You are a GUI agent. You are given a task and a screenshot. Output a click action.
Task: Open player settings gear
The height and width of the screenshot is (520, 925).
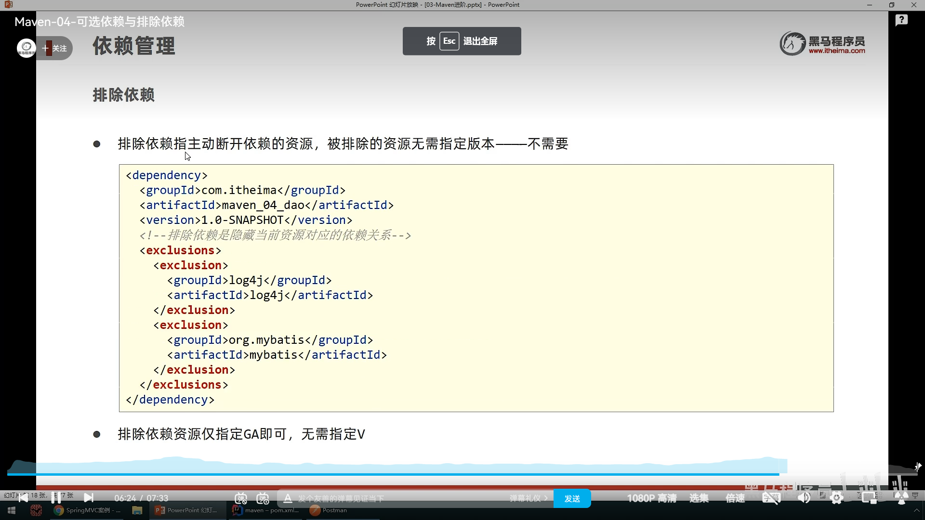click(x=837, y=498)
